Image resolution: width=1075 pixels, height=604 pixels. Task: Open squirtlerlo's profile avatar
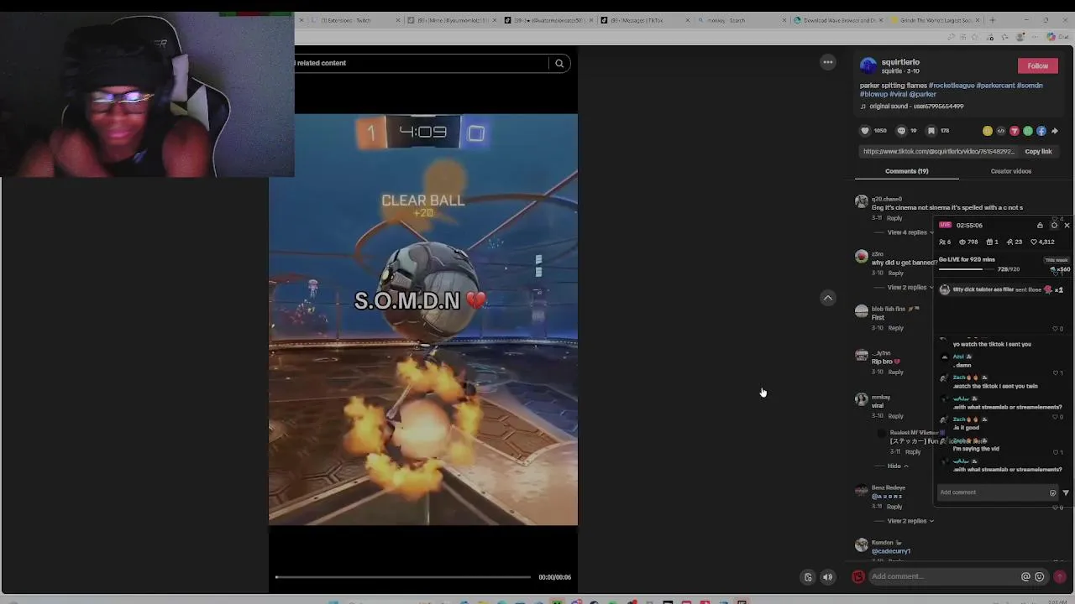(x=868, y=65)
